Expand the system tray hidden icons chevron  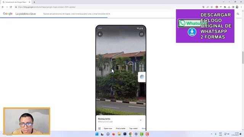pos(212,134)
